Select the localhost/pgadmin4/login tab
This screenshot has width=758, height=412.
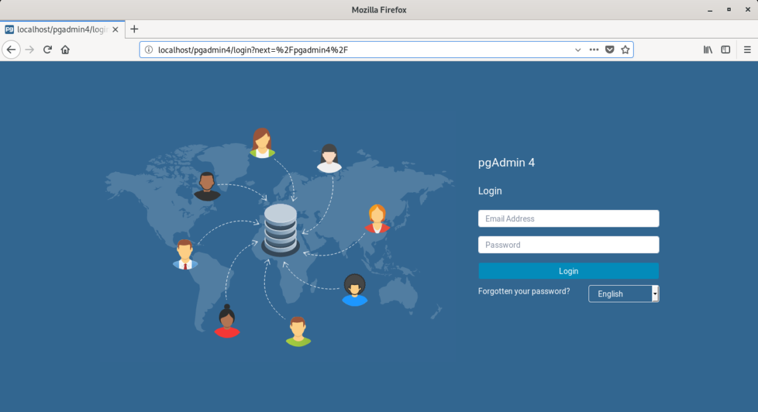click(63, 29)
